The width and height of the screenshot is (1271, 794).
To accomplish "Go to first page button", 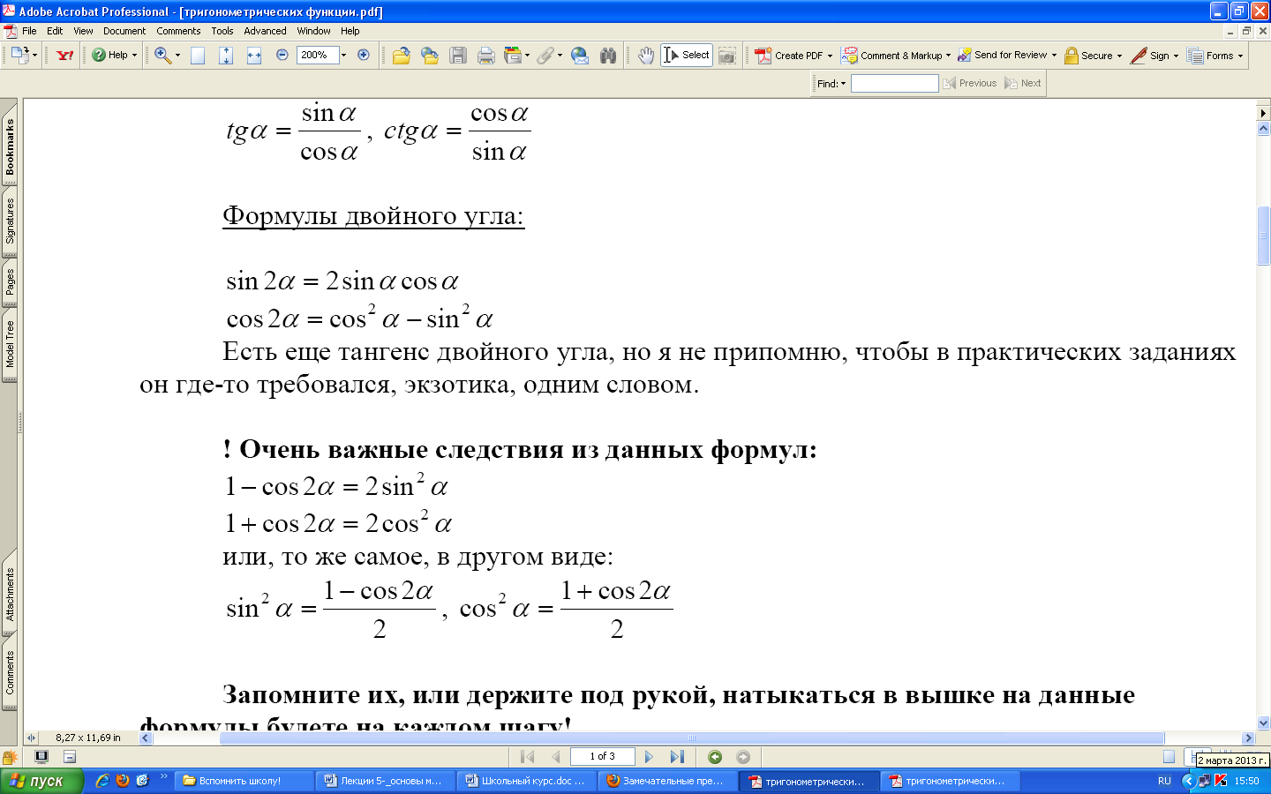I will (x=528, y=756).
